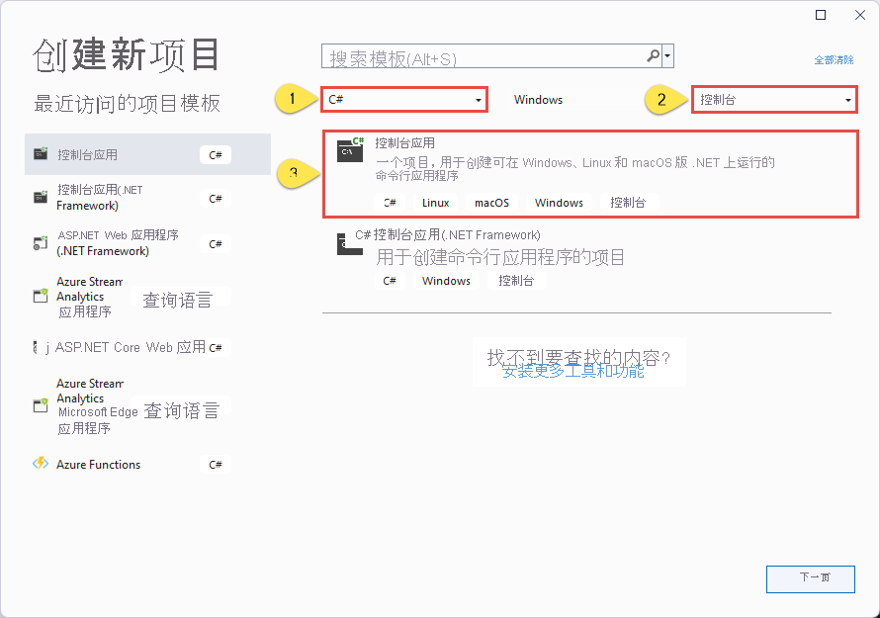
Task: Click the macOS tag in template details
Action: [x=490, y=202]
